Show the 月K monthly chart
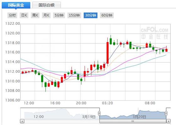The image size is (176, 125). click(x=46, y=15)
